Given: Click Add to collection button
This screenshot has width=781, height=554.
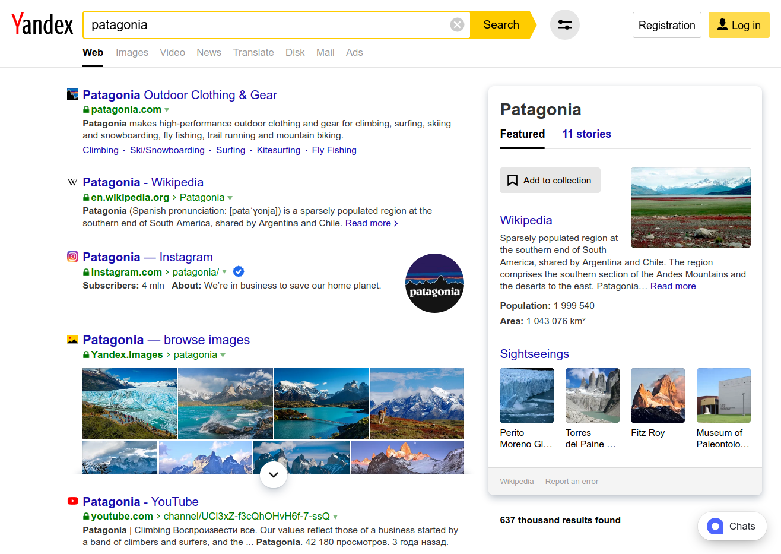Looking at the screenshot, I should point(550,181).
